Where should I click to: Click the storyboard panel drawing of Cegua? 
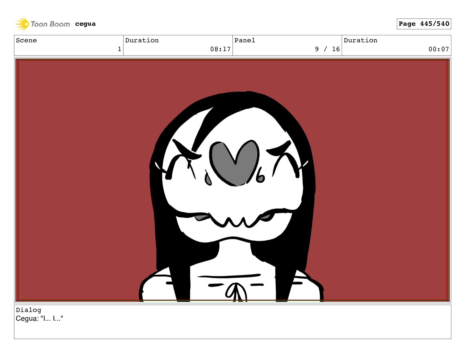[x=232, y=180]
